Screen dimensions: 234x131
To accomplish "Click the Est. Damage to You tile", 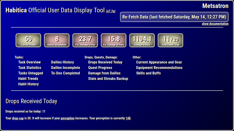I will coord(85,40).
